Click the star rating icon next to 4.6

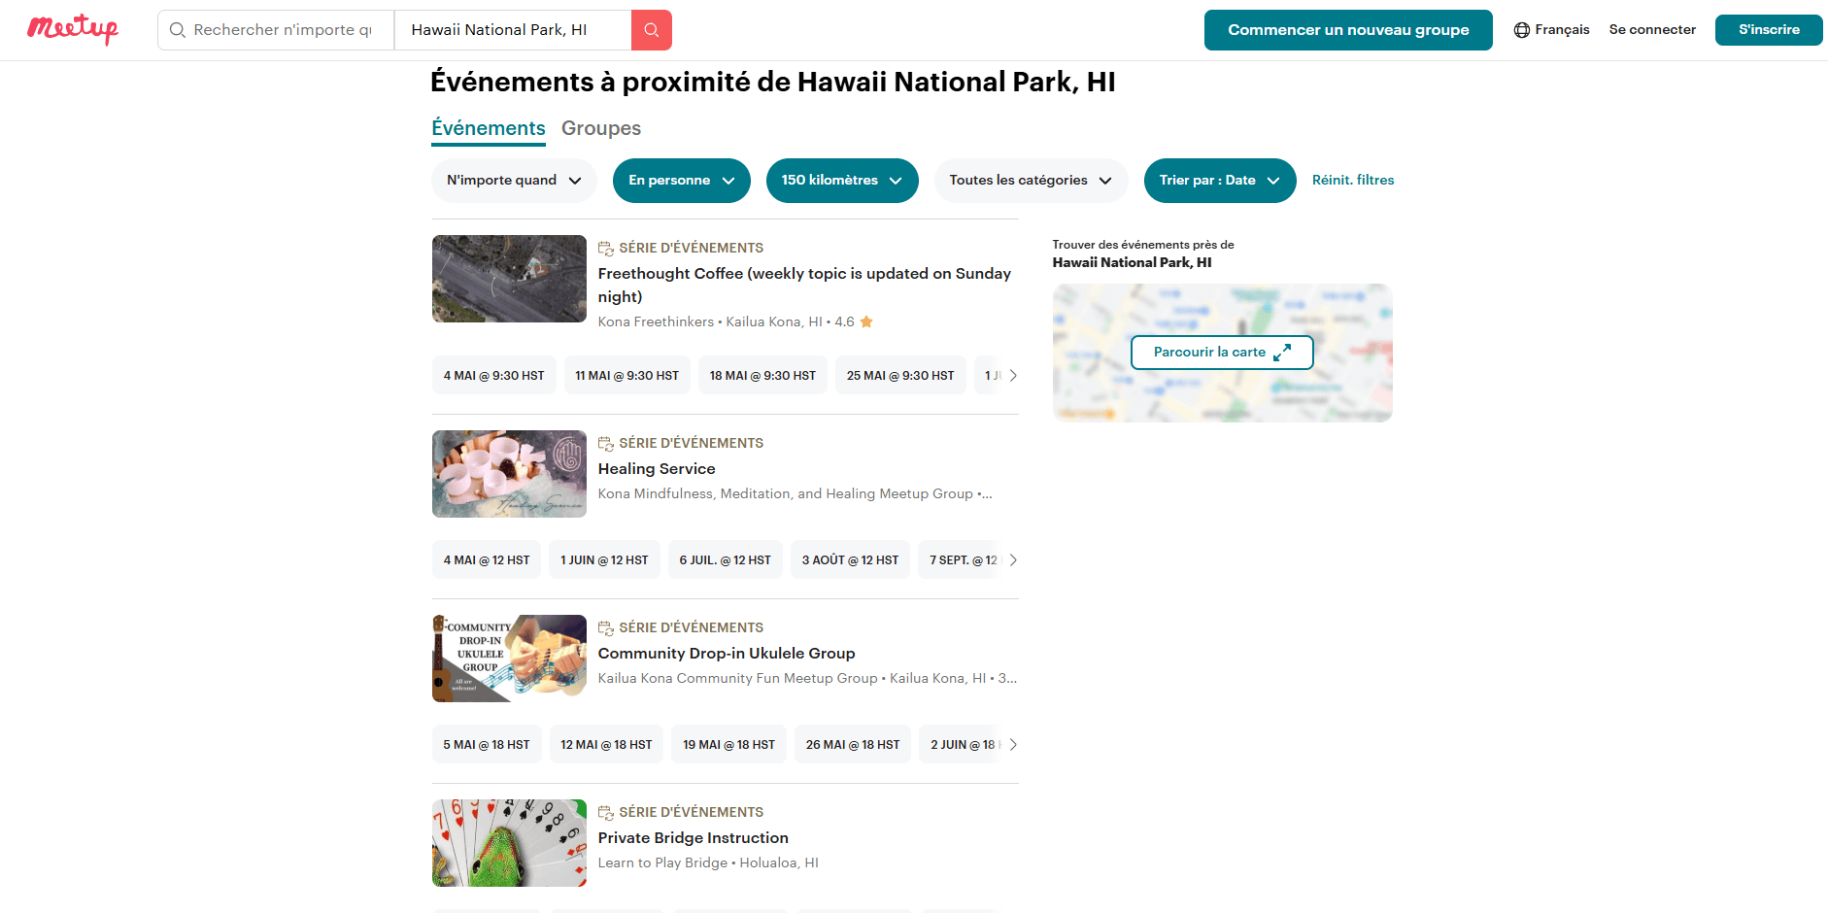[866, 321]
